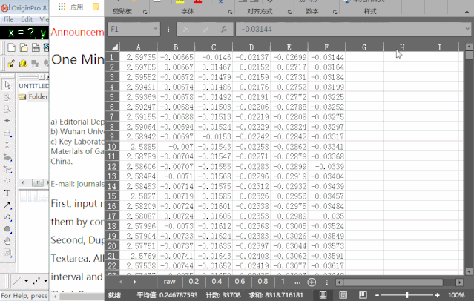Viewport: 474px width, 301px height.
Task: Open the Name Box dropdown
Action: tap(155, 30)
